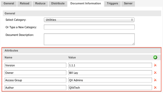Delete the Owner attribute row
Viewport: 163px width, 93px height.
click(155, 73)
